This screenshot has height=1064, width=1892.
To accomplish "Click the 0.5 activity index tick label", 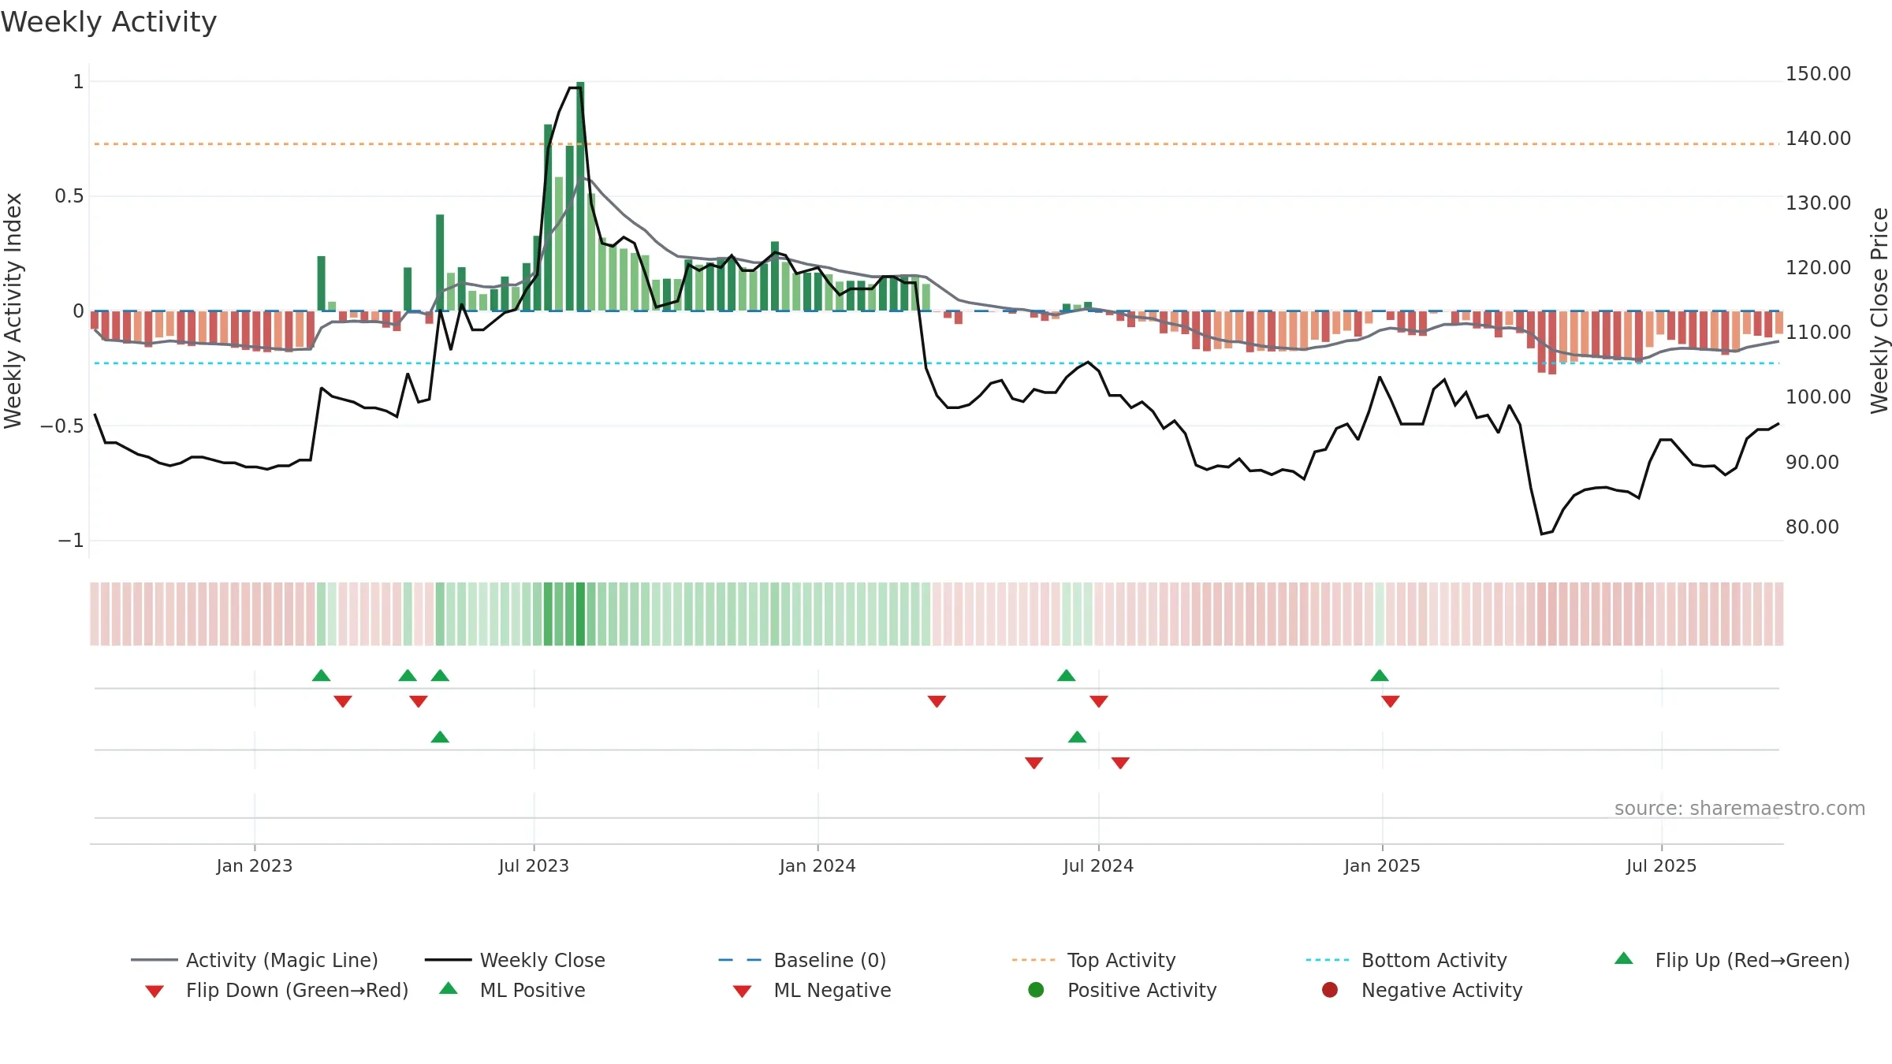I will click(69, 196).
